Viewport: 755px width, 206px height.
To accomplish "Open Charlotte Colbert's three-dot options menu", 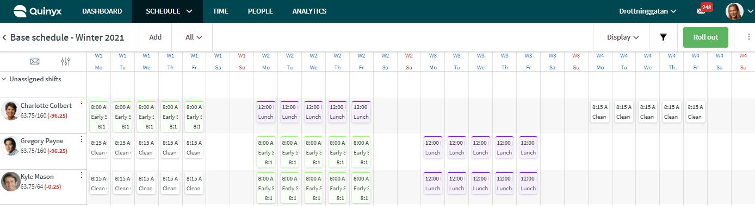I will pos(82,105).
